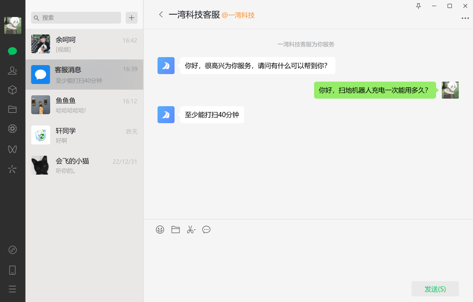Click the 发送(S) send button
Image resolution: width=473 pixels, height=302 pixels.
coord(435,288)
